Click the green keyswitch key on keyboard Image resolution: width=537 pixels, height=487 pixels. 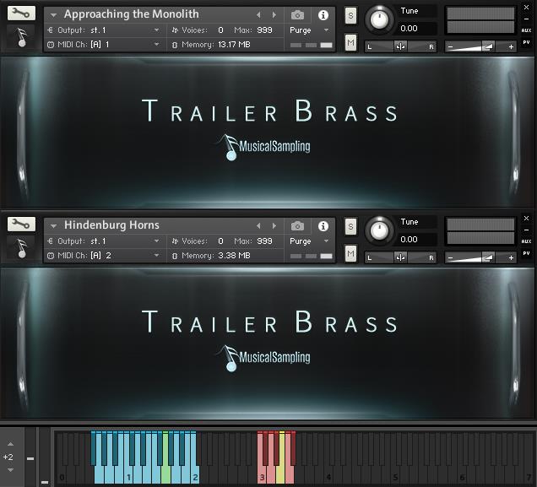tap(165, 474)
